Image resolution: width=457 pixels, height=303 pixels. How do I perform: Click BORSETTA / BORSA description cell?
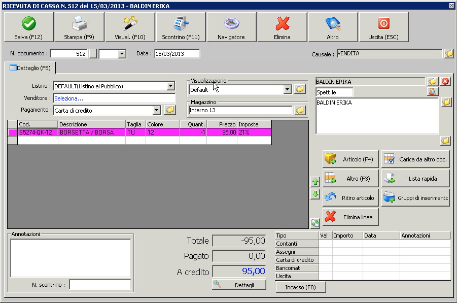pyautogui.click(x=91, y=132)
